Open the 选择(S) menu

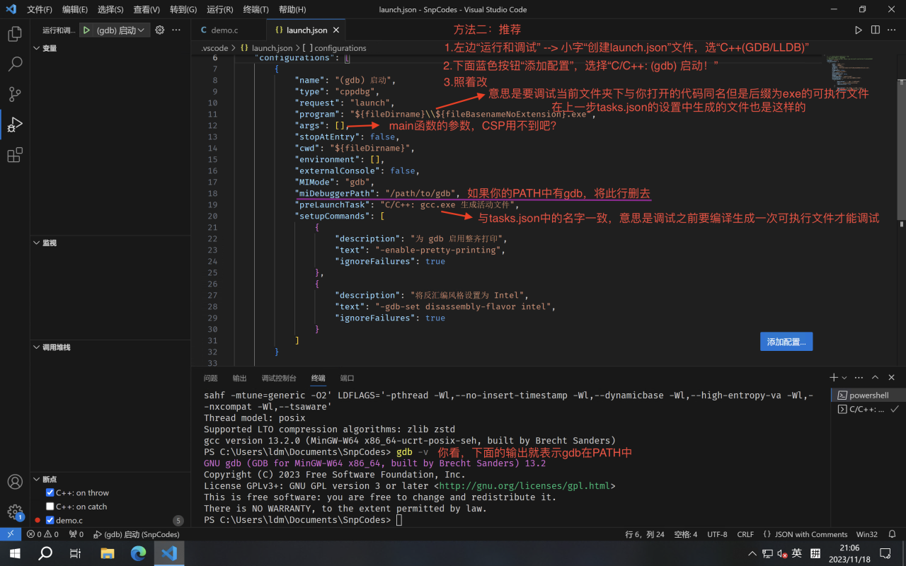tap(110, 10)
